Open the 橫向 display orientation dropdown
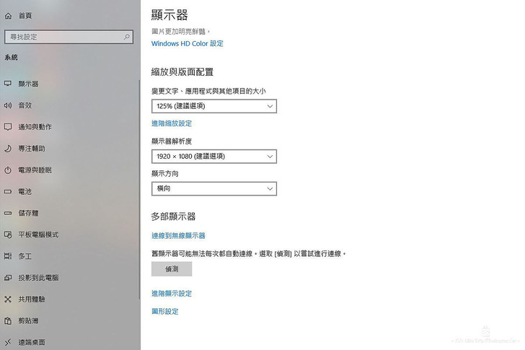 tap(214, 189)
